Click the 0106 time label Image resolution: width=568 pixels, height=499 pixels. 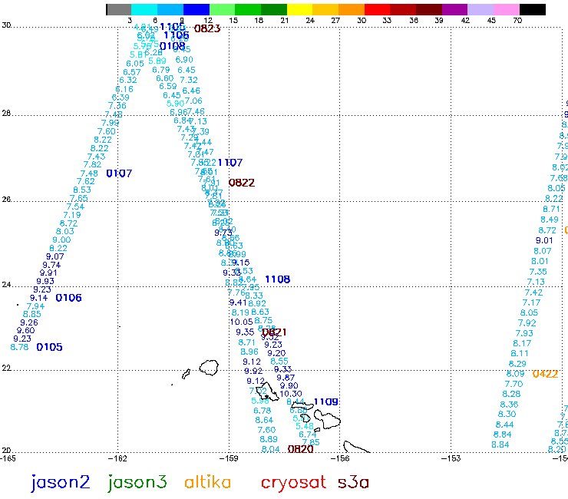(x=68, y=298)
